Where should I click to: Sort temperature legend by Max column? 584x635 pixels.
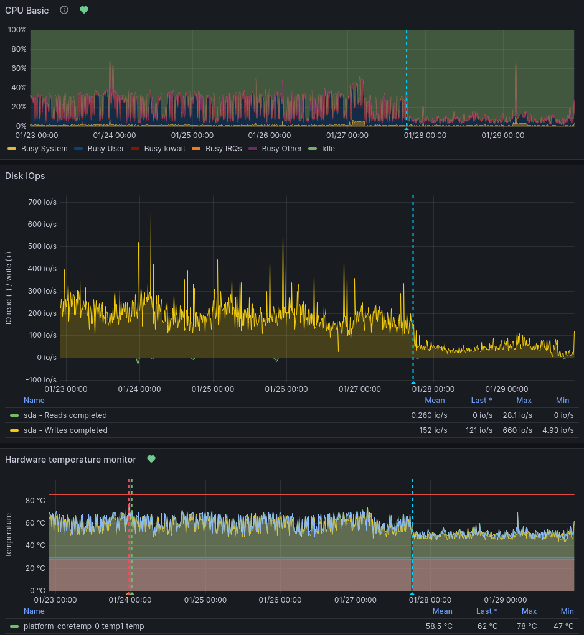(529, 611)
